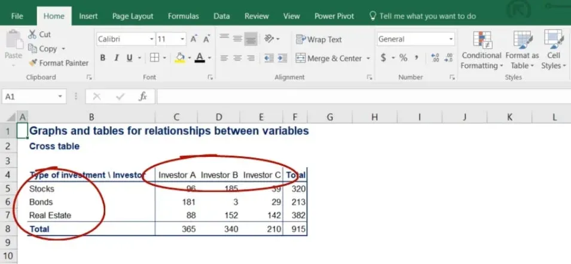Open the Page Layout tab
Screen dimensions: 571x264
pos(133,16)
